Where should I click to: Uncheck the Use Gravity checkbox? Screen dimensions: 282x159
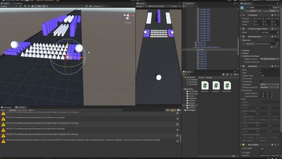[x=261, y=79]
